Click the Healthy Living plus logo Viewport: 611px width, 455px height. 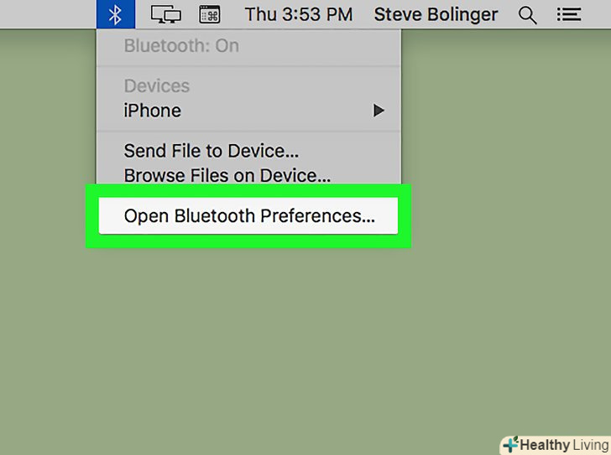tap(510, 444)
